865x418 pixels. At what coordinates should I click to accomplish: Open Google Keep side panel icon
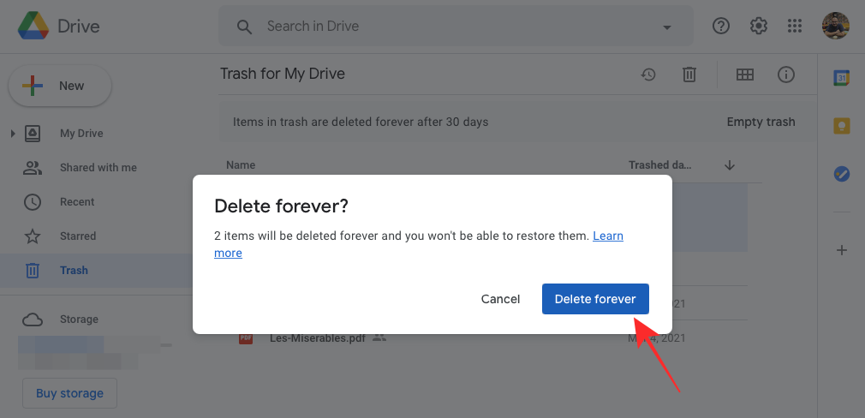841,126
